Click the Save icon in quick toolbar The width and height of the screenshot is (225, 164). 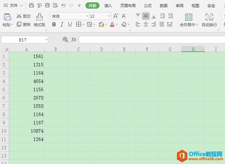pyautogui.click(x=31, y=5)
